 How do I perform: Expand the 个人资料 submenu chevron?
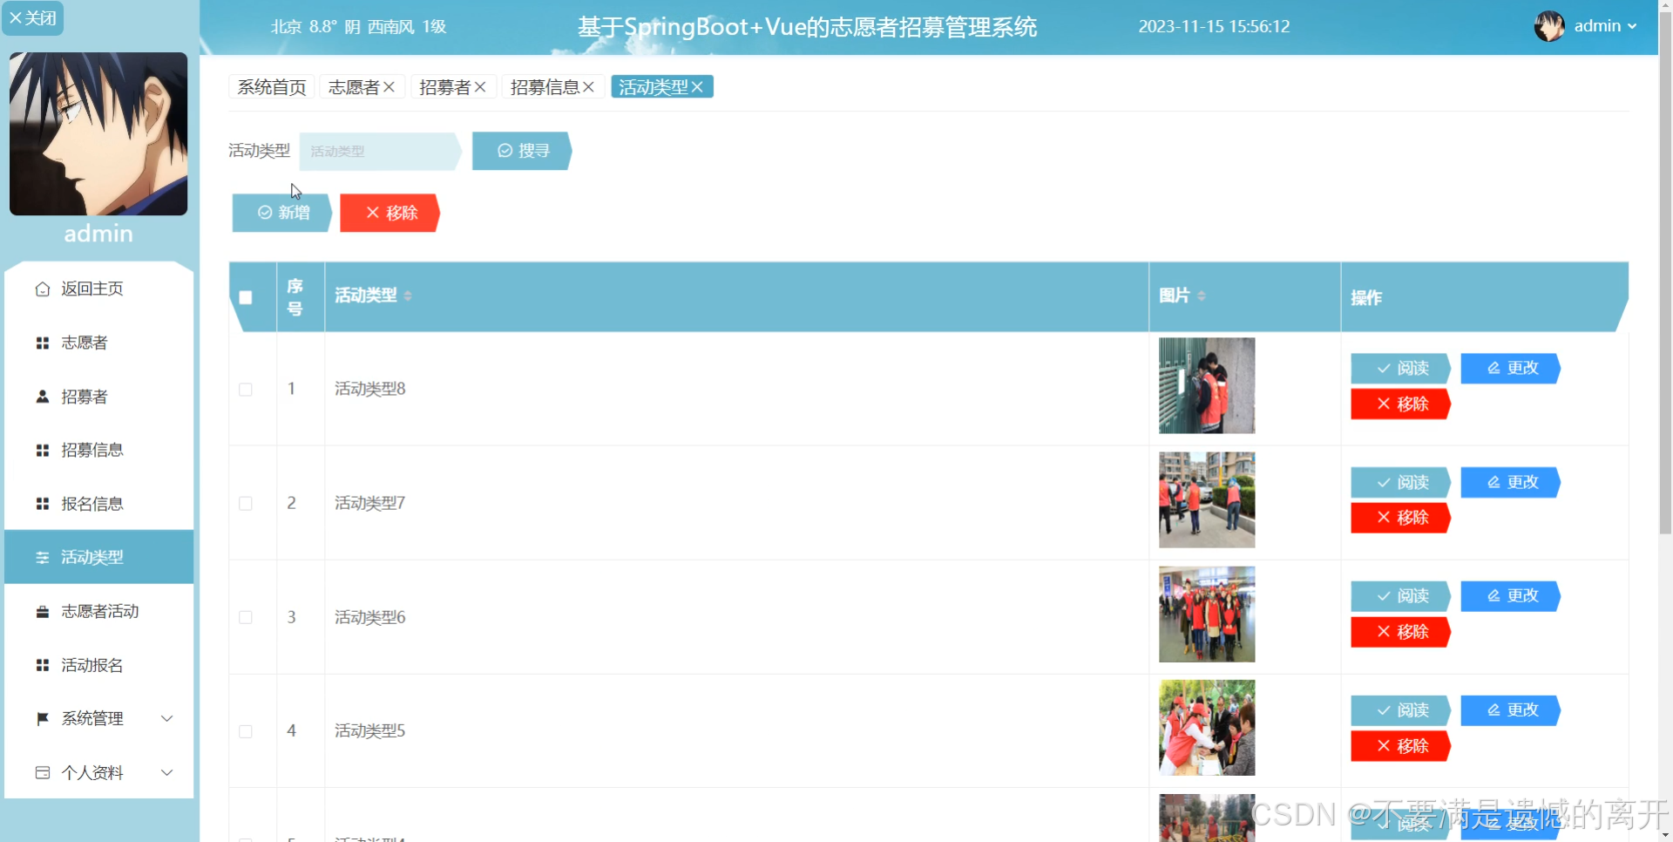coord(167,772)
